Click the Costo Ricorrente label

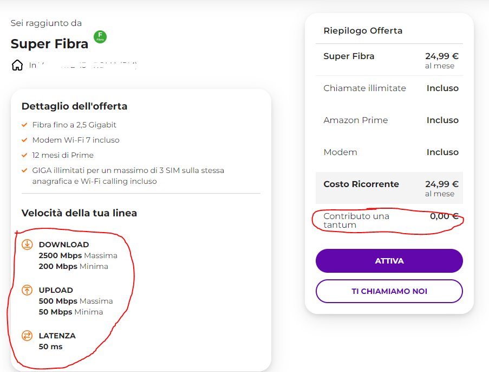(361, 184)
